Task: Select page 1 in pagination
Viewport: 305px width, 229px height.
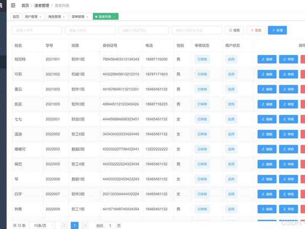Action: (x=74, y=226)
